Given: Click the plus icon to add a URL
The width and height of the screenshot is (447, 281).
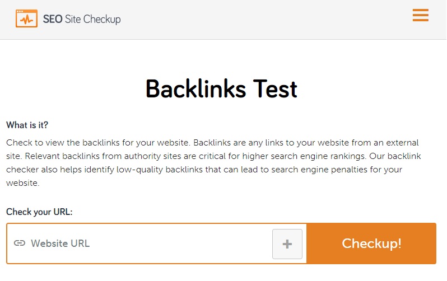Looking at the screenshot, I should coord(287,244).
